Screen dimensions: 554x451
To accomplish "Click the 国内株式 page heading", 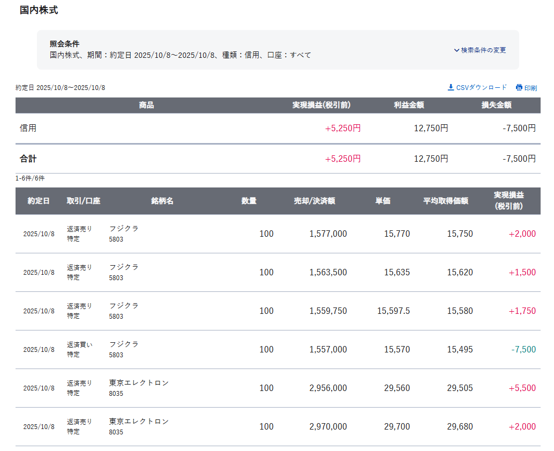I will point(39,10).
